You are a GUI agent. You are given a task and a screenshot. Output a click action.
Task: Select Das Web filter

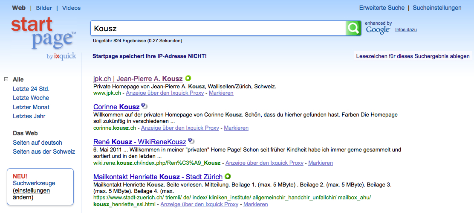tap(26, 134)
